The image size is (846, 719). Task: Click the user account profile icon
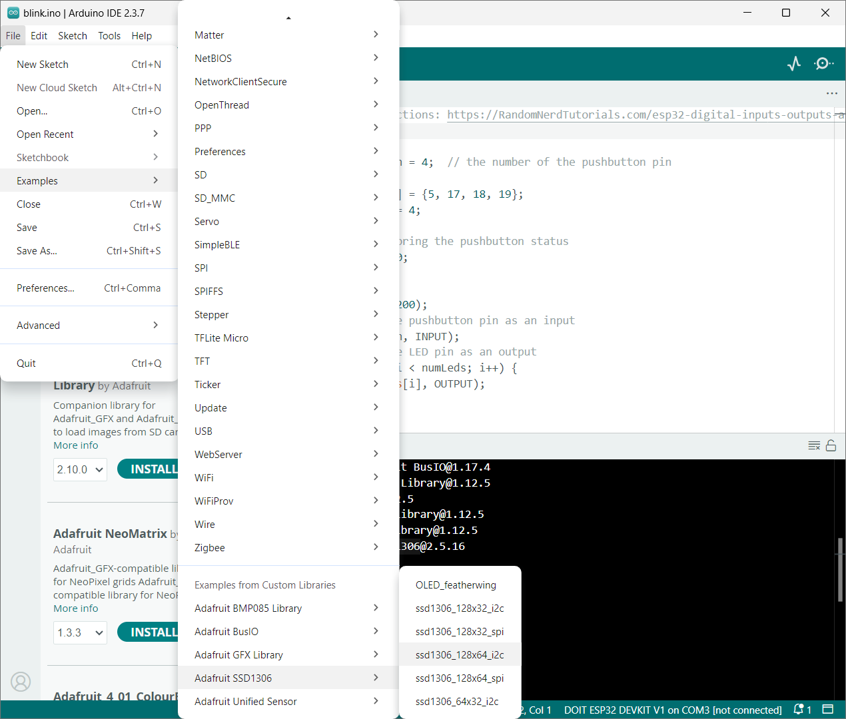click(x=21, y=682)
